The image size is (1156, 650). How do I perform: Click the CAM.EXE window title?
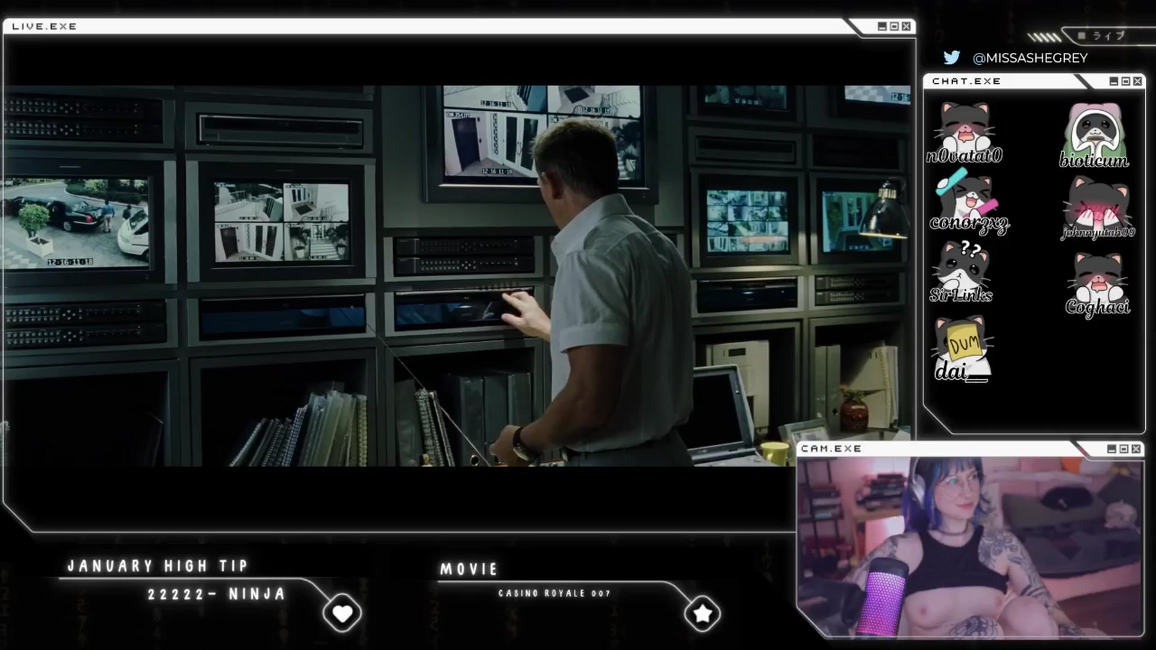tap(831, 449)
